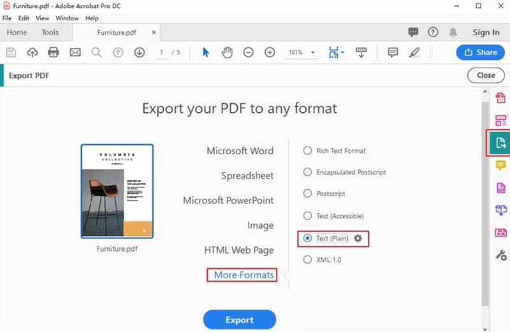Open Create PDF tool in right sidebar
Viewport: 510px width, 332px height.
[500, 98]
